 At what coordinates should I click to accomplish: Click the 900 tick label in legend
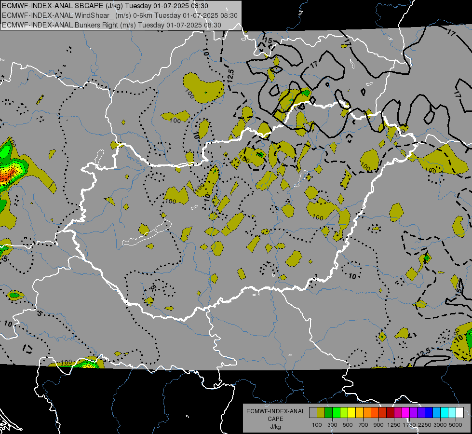[x=378, y=425]
